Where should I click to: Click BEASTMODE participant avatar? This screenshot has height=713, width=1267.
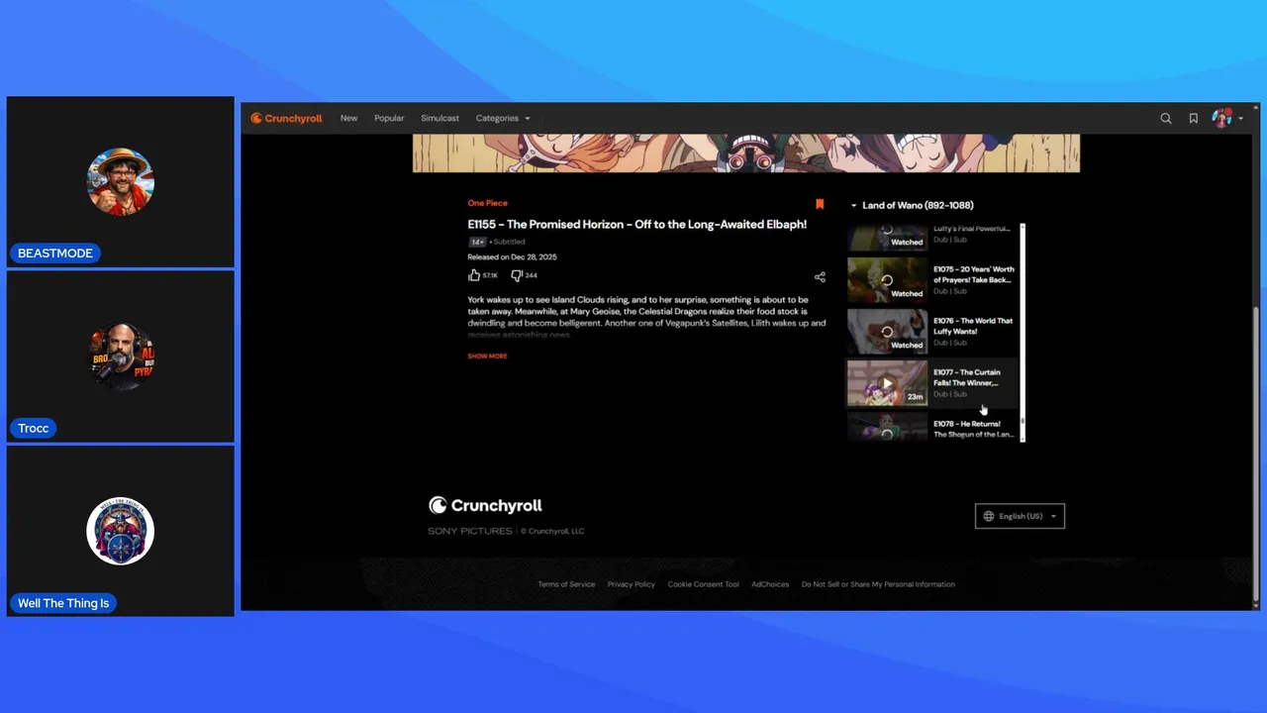click(121, 182)
